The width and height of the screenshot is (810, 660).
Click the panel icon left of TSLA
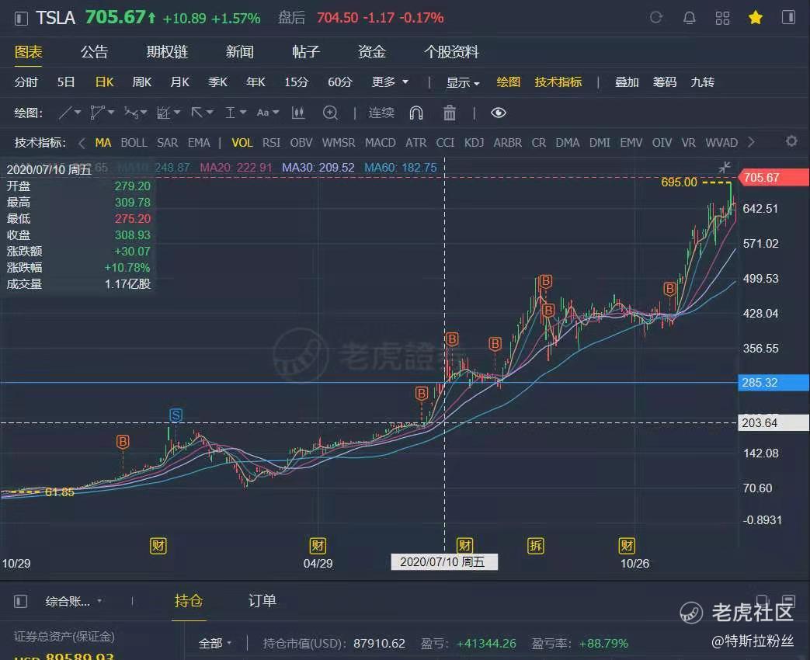coord(21,19)
